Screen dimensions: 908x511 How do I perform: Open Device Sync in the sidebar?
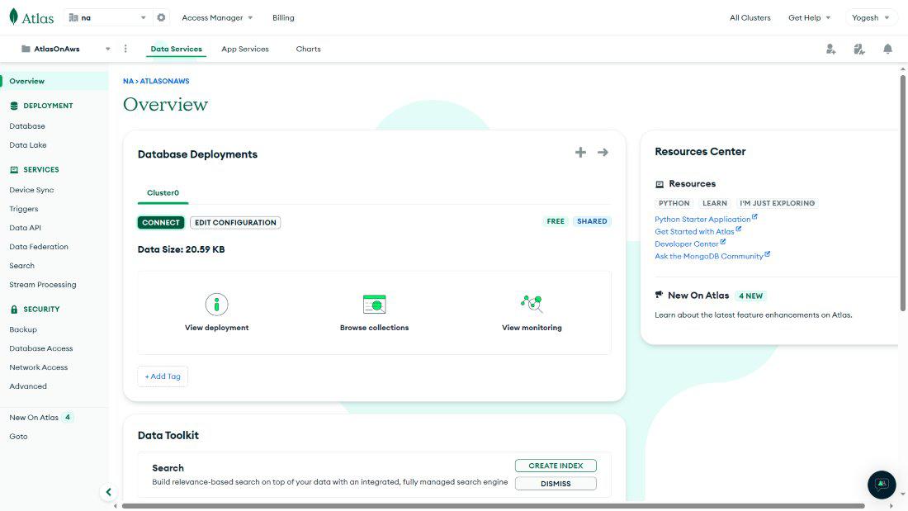[x=31, y=190]
